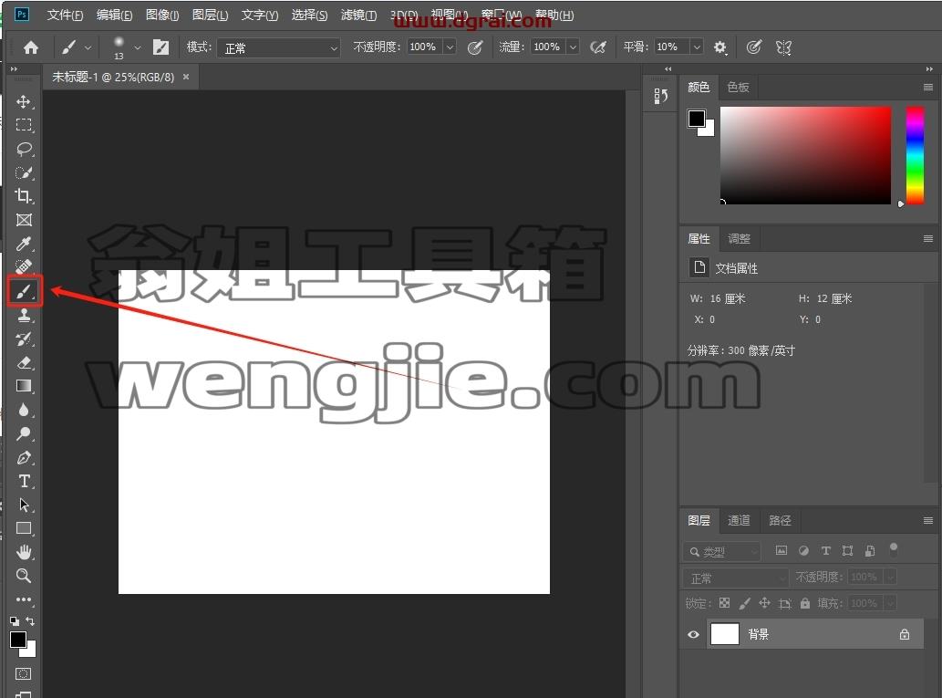Open brush preset picker dropdown
The width and height of the screenshot is (942, 698).
[x=138, y=47]
